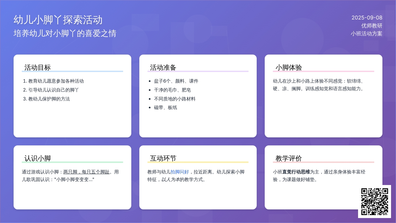
Task: Select the subtitle 培养幼儿对小脚丫的喜爱之情
Action: point(65,33)
